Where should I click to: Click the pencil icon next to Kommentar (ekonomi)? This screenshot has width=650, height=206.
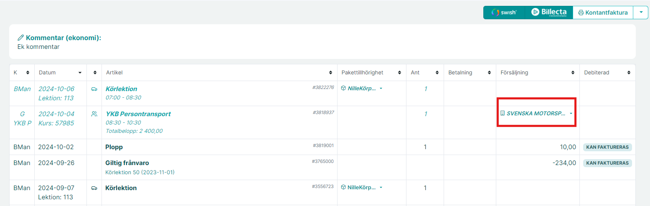[21, 38]
